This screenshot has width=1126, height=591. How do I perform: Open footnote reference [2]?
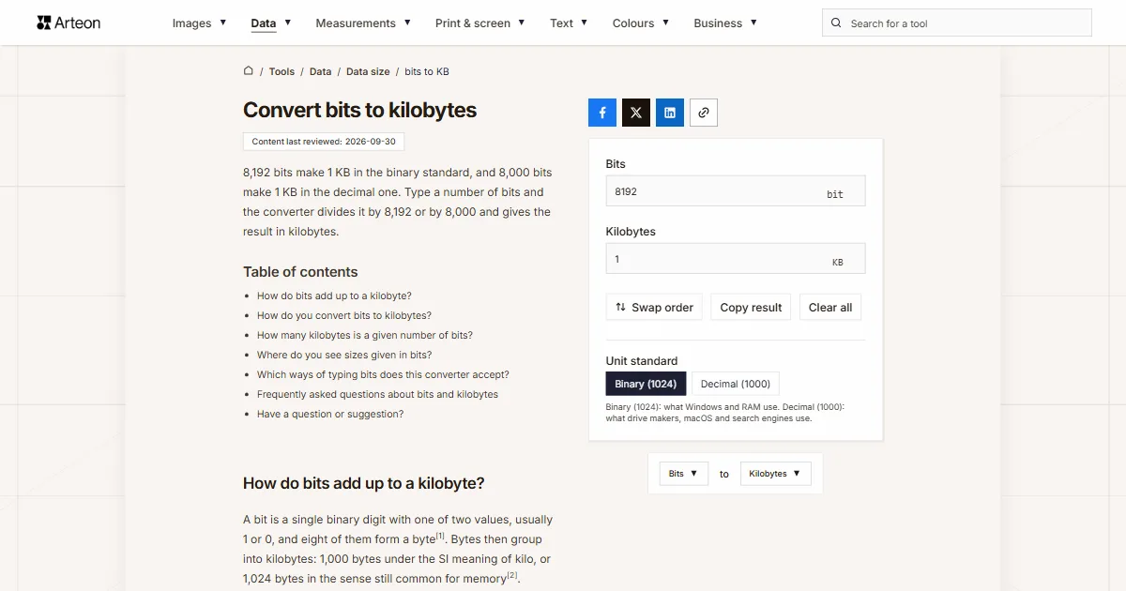click(512, 575)
